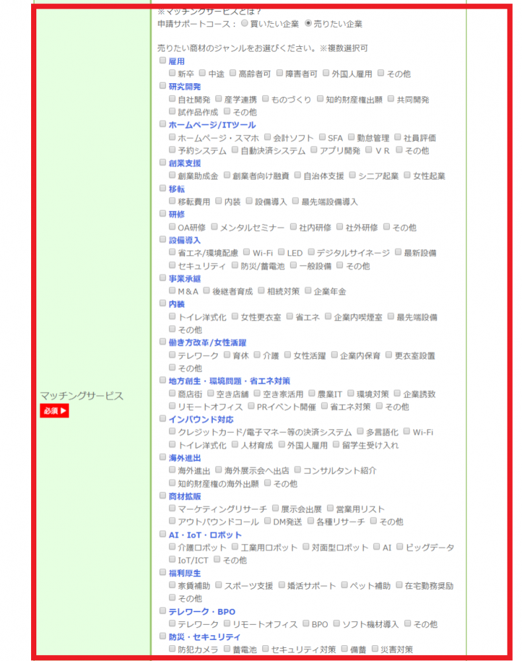
Task: Check the ホームページ/ITツール category checkbox
Action: coord(163,124)
